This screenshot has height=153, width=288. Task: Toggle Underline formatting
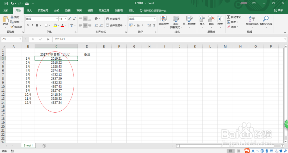pyautogui.click(x=37, y=25)
